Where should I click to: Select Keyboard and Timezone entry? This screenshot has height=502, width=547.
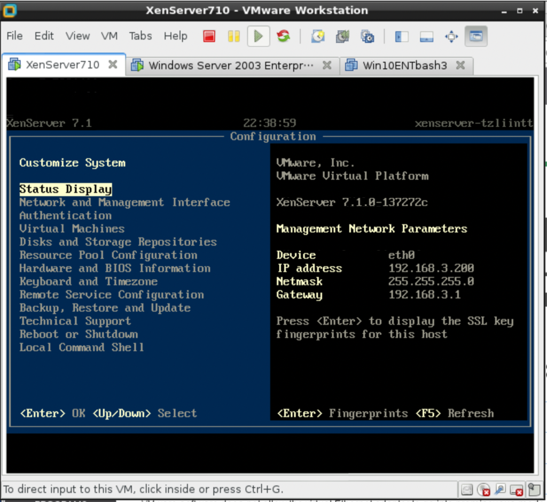tap(88, 282)
